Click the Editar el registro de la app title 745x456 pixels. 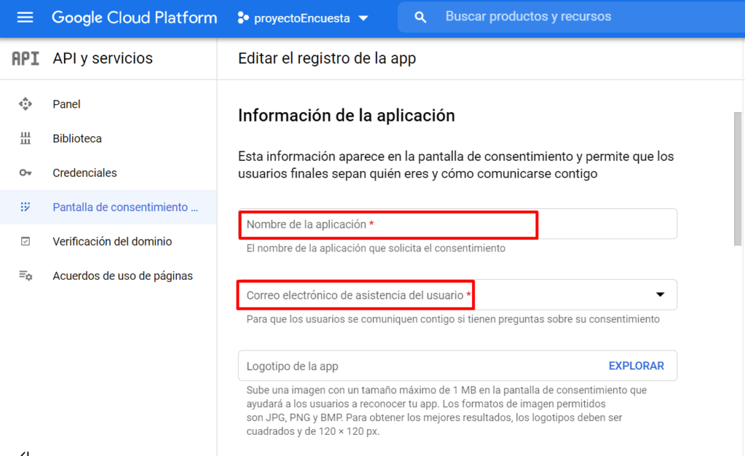click(327, 58)
